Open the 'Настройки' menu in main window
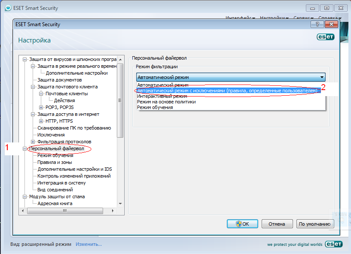Viewport: 351px width, 254px height. (274, 18)
